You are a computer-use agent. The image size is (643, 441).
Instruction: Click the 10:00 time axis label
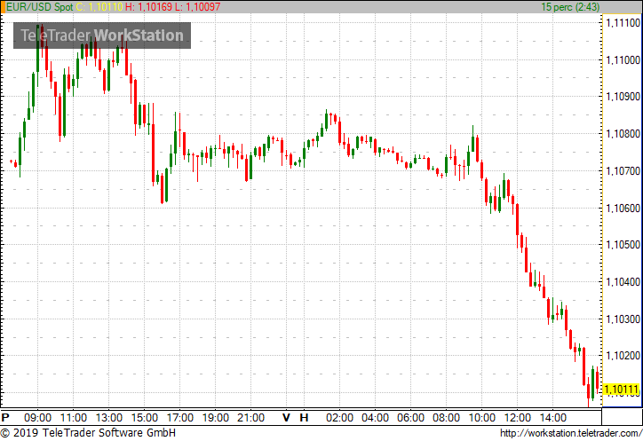coord(482,418)
